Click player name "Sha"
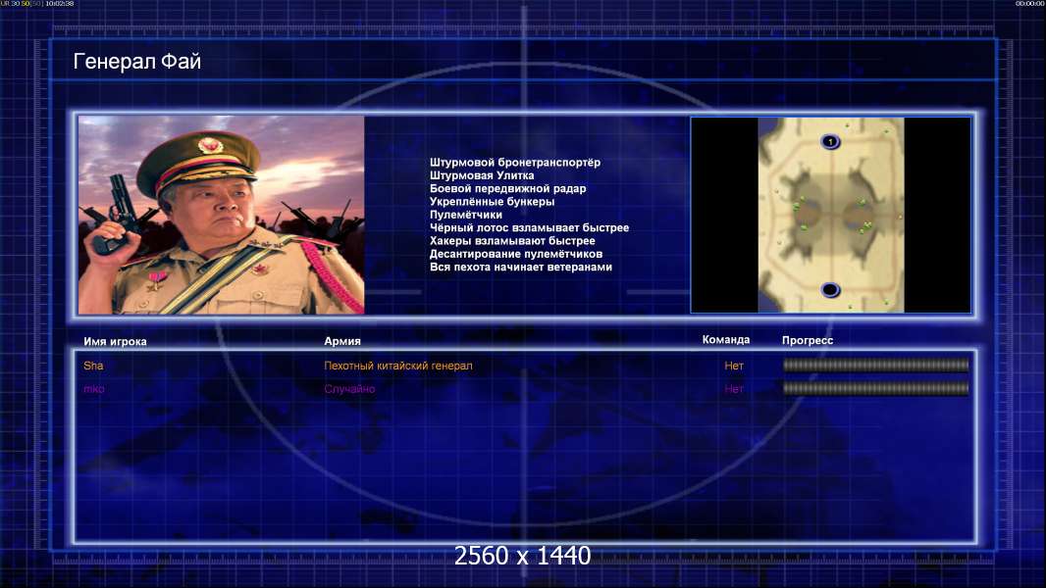The height and width of the screenshot is (588, 1046). (x=93, y=366)
